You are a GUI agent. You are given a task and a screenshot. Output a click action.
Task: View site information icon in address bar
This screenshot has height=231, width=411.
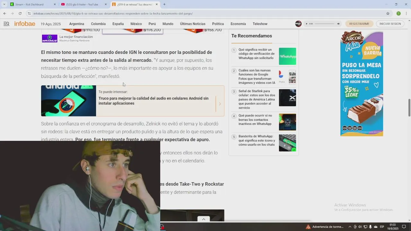29,13
